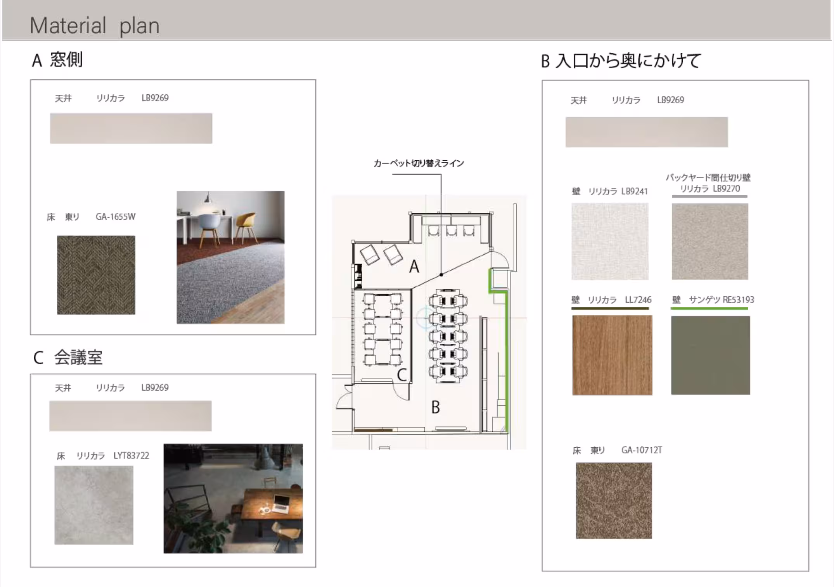
Task: Click LB9269 ceiling code in section A
Action: (155, 98)
